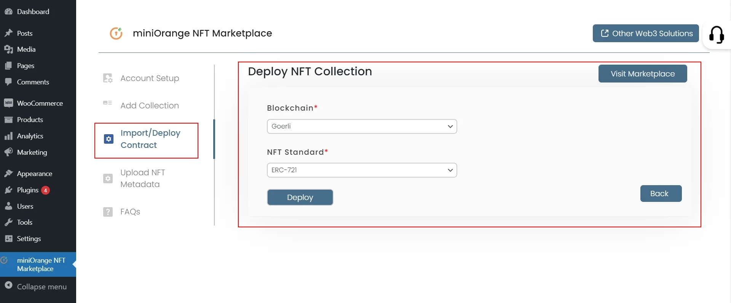Screen dimensions: 731x303
Task: Click the Appearance paintbrush icon
Action: tap(8, 174)
